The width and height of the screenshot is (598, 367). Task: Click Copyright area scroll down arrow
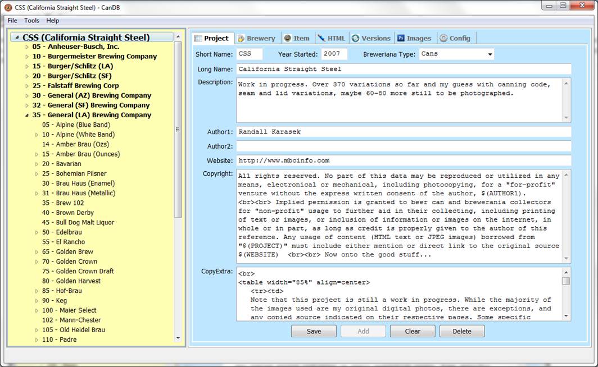click(567, 258)
